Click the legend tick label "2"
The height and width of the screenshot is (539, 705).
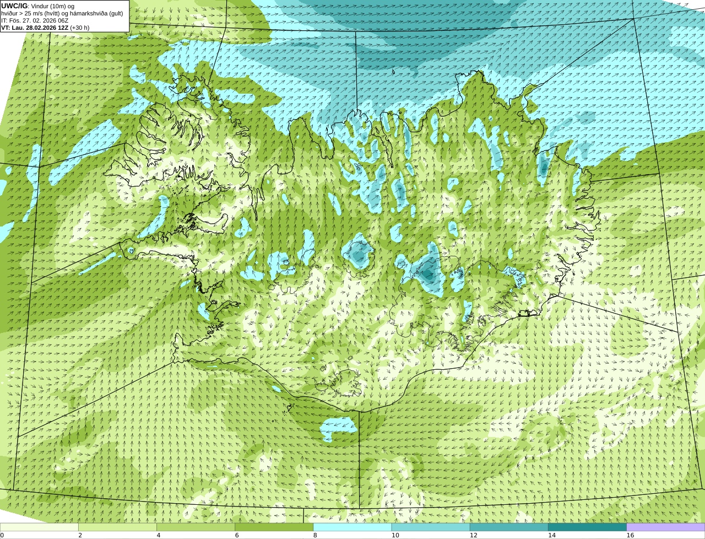pos(80,535)
